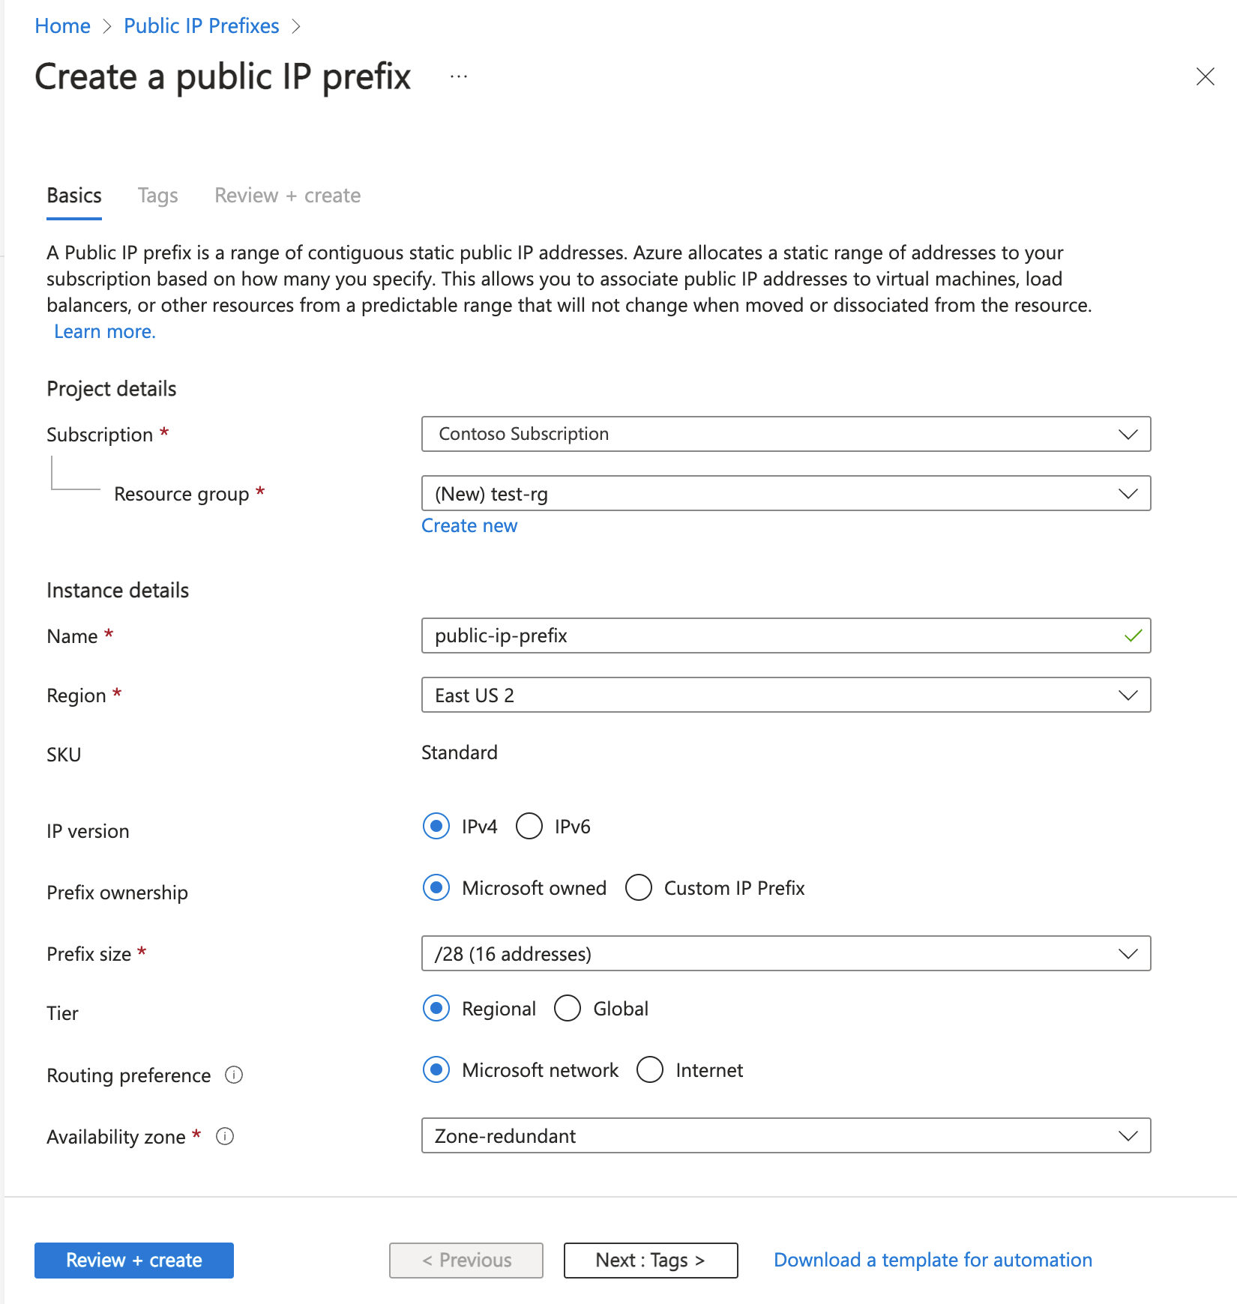Select the Global tier

pos(568,1009)
